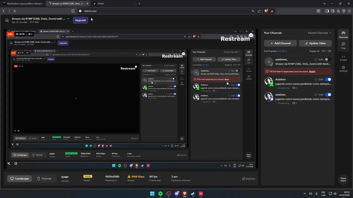Image resolution: width=353 pixels, height=198 pixels.
Task: Go to Restream home icon
Action: coord(7,20)
